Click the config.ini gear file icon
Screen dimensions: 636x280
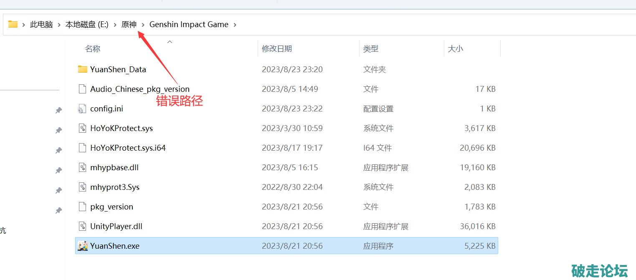(82, 109)
